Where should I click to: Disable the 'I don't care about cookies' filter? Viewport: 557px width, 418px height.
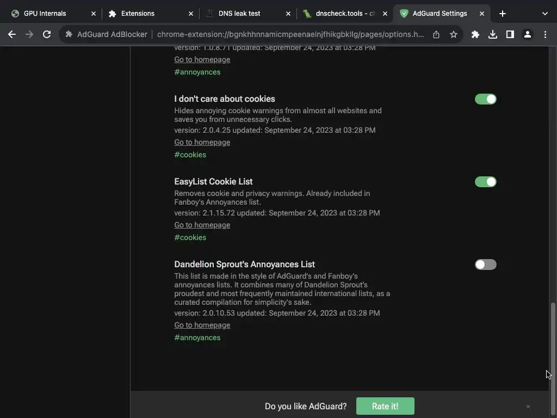(x=486, y=99)
